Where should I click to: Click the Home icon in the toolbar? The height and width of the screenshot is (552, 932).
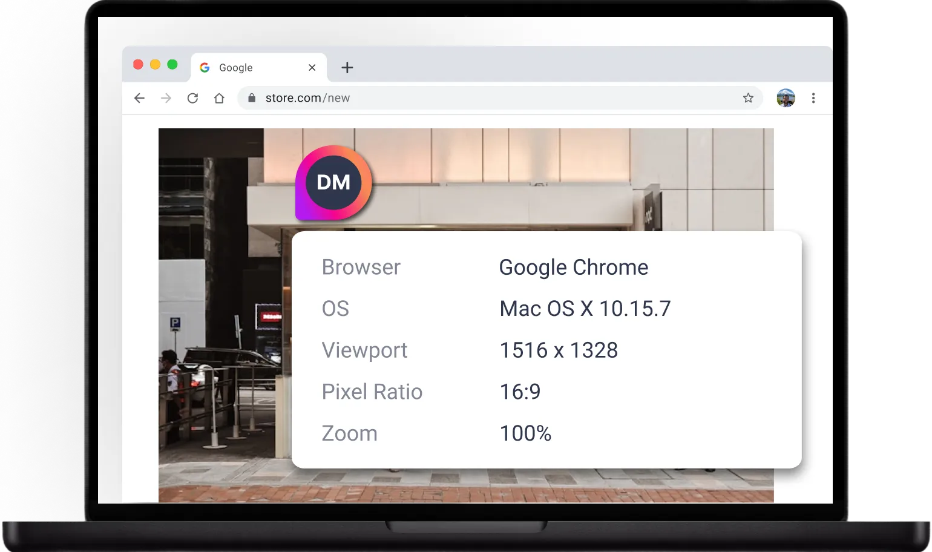pos(219,98)
